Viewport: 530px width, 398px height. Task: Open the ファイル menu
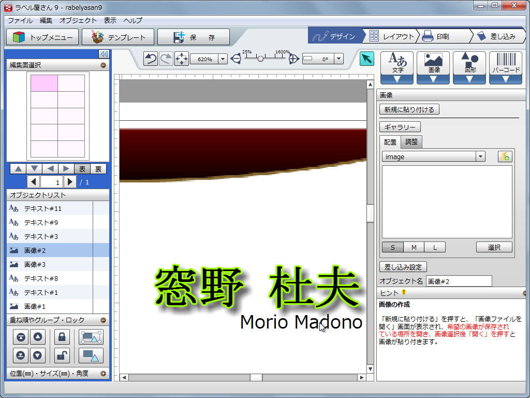20,20
